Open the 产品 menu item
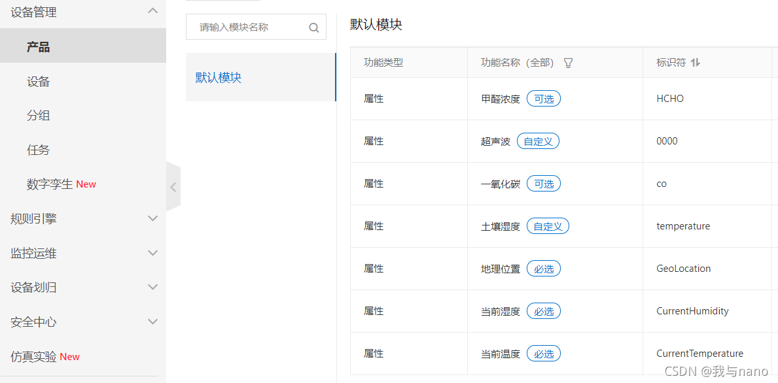Viewport: 778px width, 383px height. coord(83,47)
